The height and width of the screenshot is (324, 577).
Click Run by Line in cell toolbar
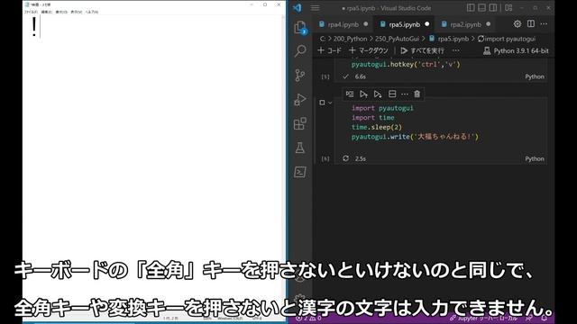click(350, 94)
